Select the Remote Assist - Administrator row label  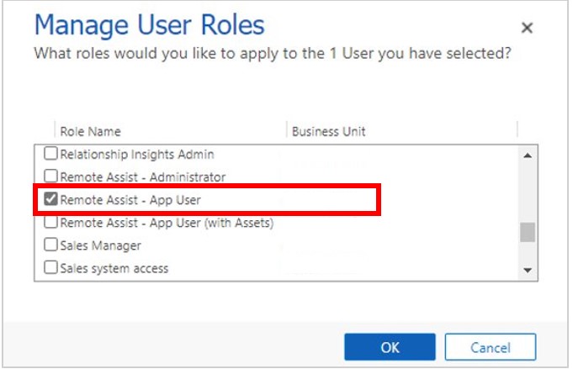[x=143, y=177]
